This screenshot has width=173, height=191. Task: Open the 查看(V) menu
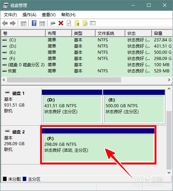pos(49,15)
